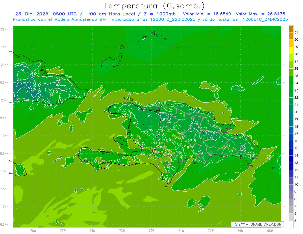Click the '30' value on the color scale

pyautogui.click(x=296, y=40)
